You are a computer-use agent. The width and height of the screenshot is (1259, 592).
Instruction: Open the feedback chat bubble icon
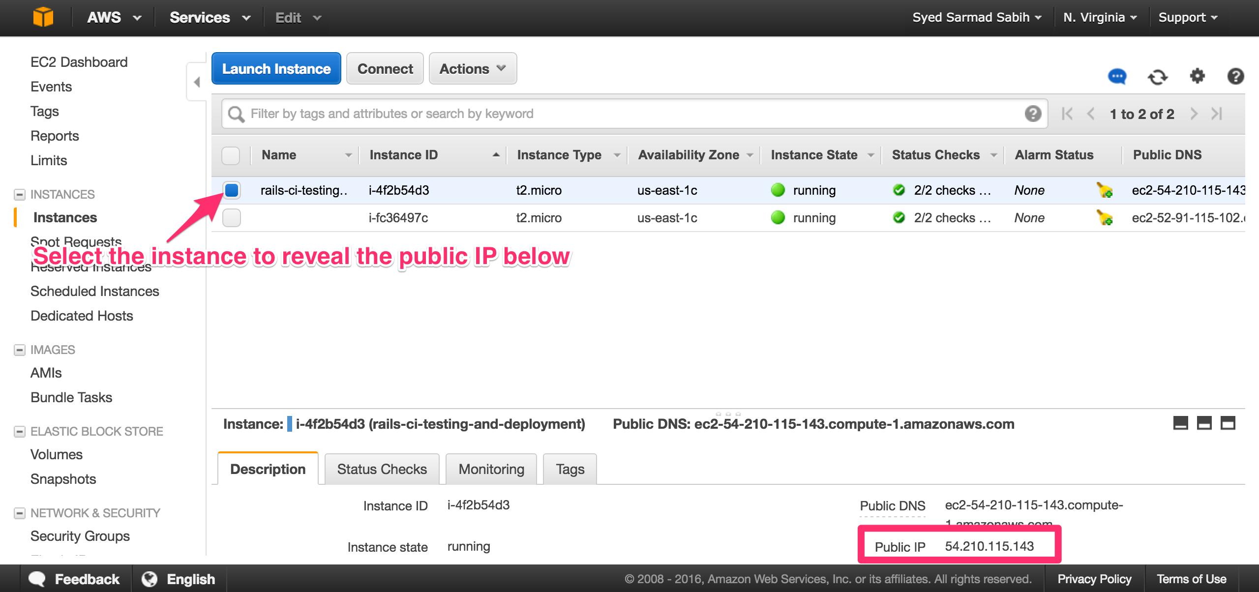click(x=1117, y=77)
